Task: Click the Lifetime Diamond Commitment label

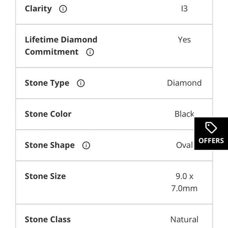Action: pyautogui.click(x=61, y=46)
